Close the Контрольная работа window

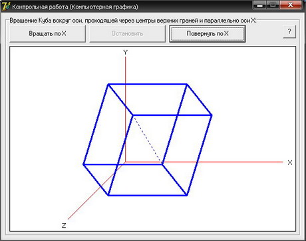coord(291,5)
